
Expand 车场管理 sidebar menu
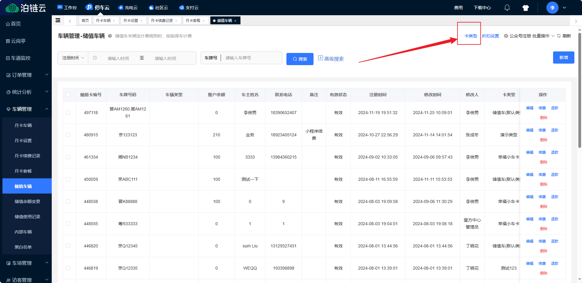(26, 263)
